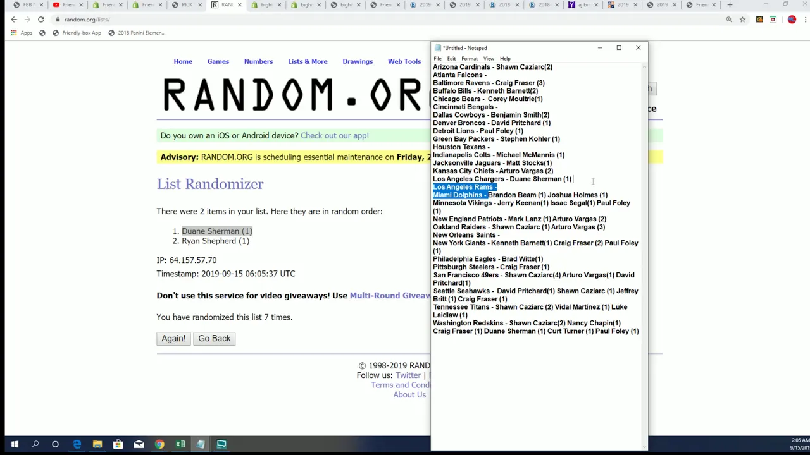The image size is (810, 455).
Task: Switch to the YouTube tab
Action: pos(68,5)
